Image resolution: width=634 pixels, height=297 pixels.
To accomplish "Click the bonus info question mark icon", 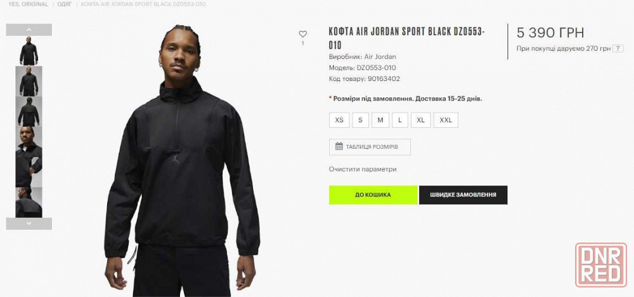I will (x=618, y=49).
